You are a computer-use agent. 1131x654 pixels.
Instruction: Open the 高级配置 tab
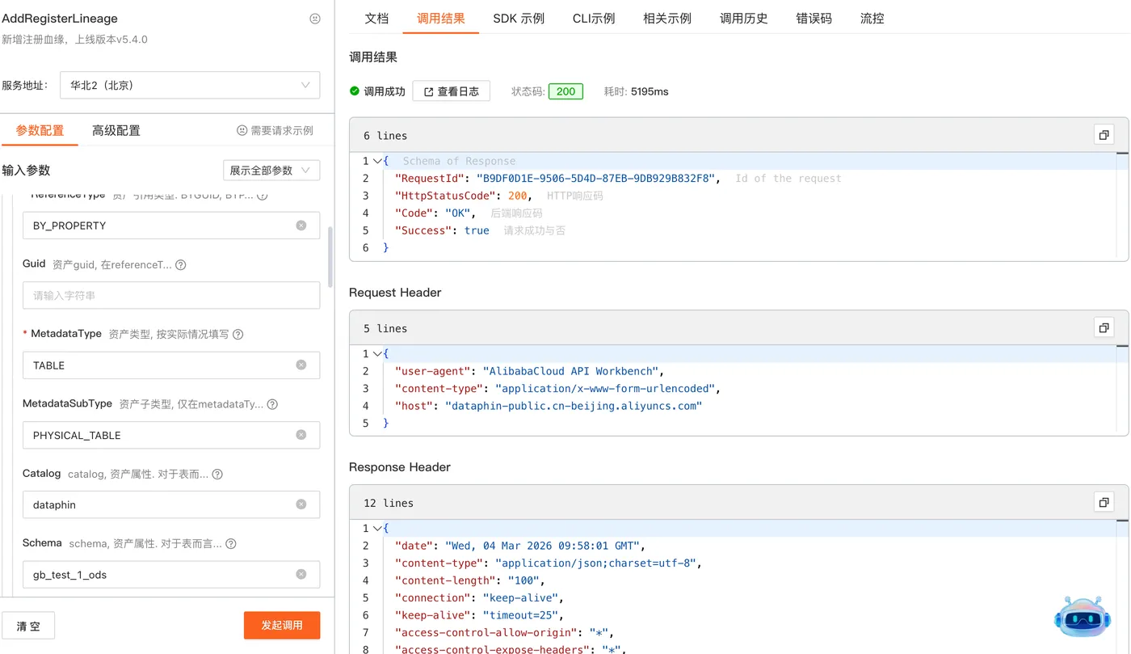[116, 130]
